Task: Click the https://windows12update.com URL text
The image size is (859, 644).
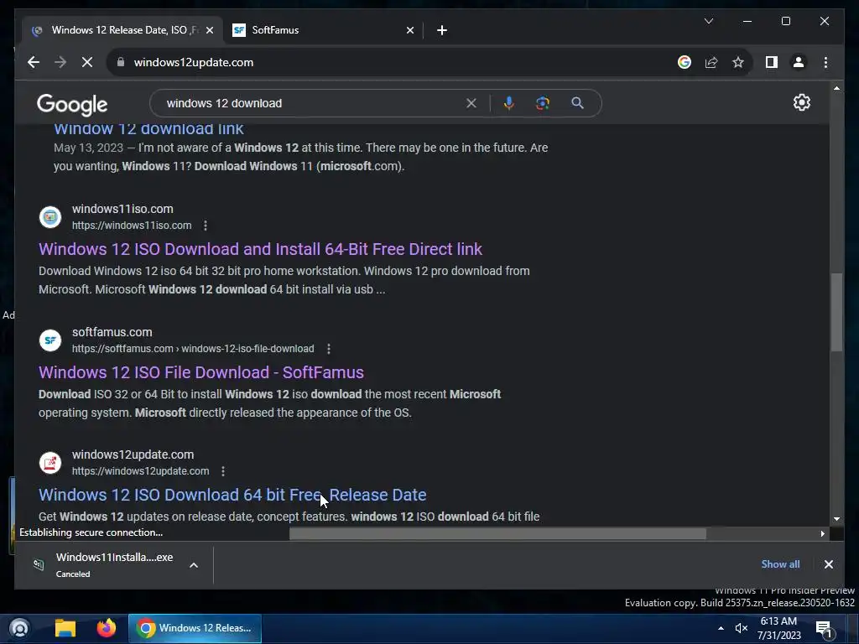Action: click(140, 471)
